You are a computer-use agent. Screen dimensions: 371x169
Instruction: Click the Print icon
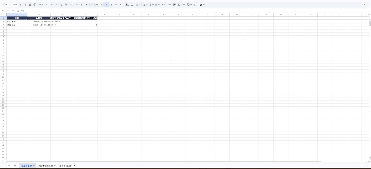30,5
